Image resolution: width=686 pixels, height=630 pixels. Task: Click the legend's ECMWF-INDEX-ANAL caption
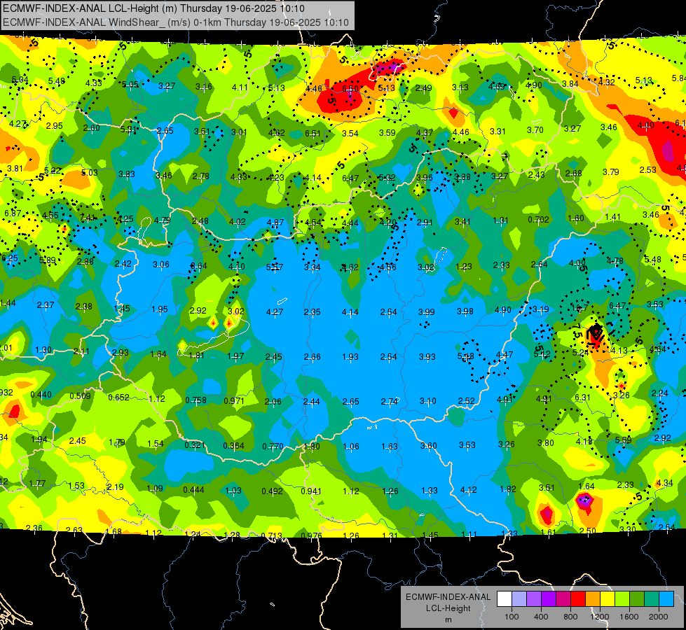(x=448, y=597)
